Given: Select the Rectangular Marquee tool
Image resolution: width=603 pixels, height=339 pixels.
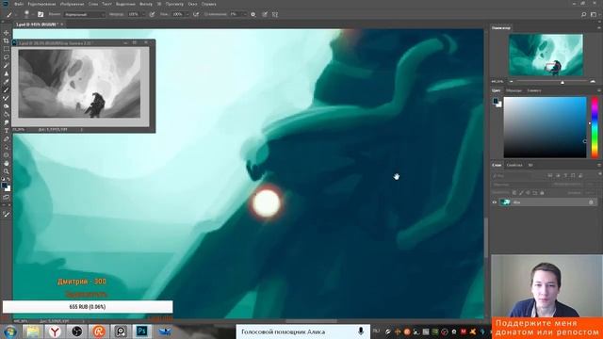Looking at the screenshot, I should (x=7, y=49).
